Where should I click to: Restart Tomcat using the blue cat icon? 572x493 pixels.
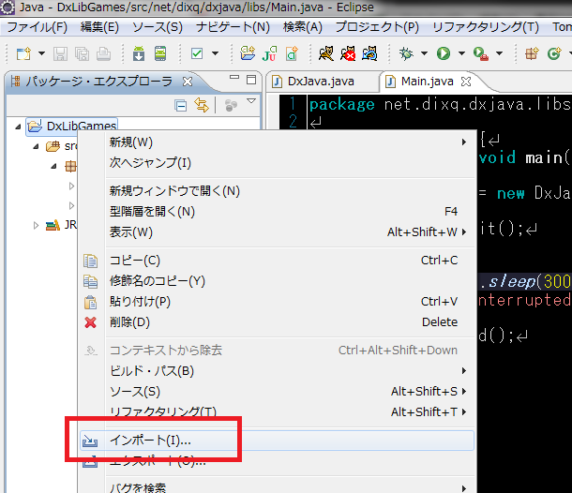click(369, 53)
